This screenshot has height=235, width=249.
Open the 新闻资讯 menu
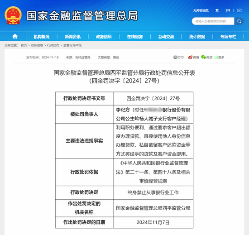[72, 37]
